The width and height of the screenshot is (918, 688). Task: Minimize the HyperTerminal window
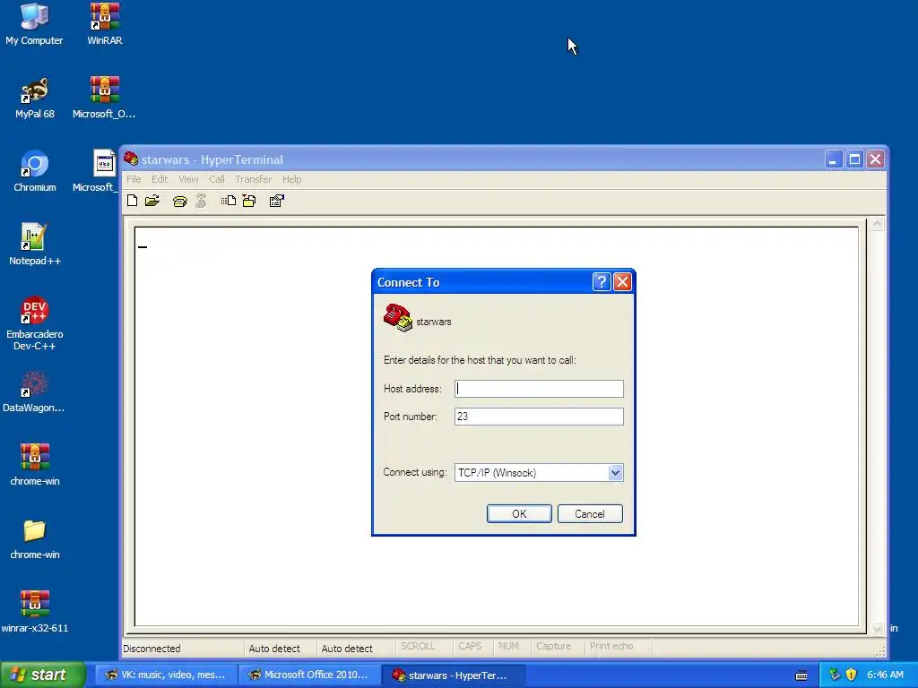[x=833, y=159]
